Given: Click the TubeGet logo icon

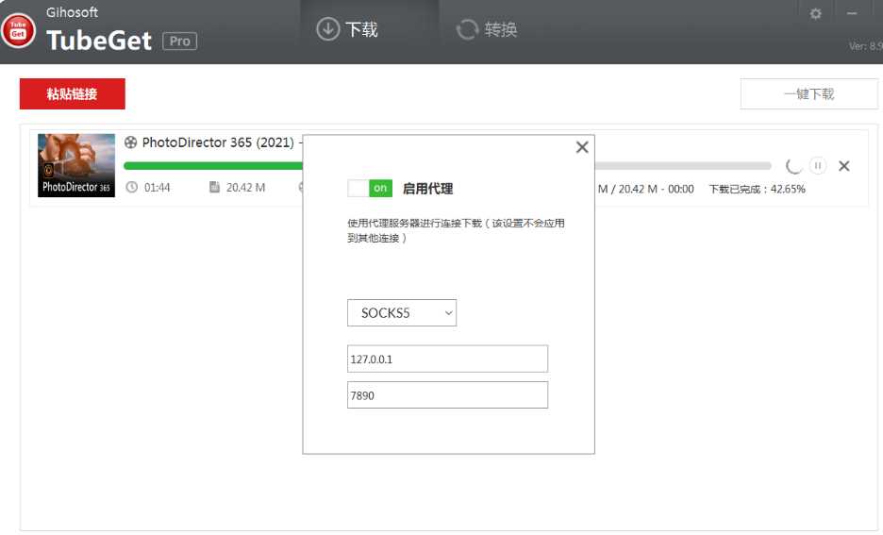Looking at the screenshot, I should [x=18, y=30].
